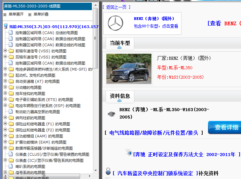Click document icon of 制动助力器真空泵的电路图

click(x=11, y=111)
